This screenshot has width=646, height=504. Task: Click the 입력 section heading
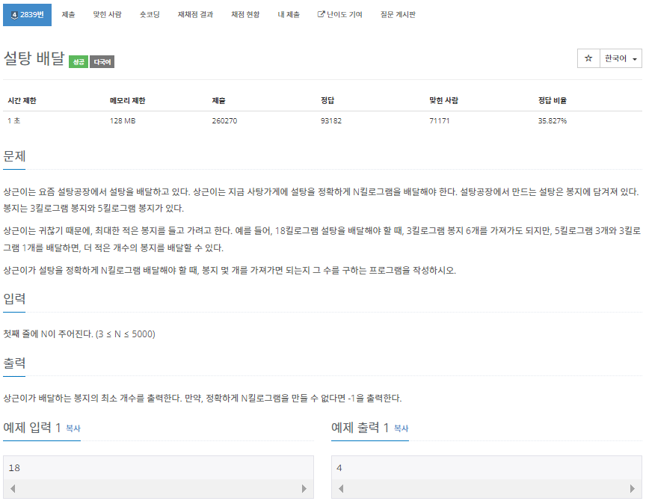tap(14, 298)
